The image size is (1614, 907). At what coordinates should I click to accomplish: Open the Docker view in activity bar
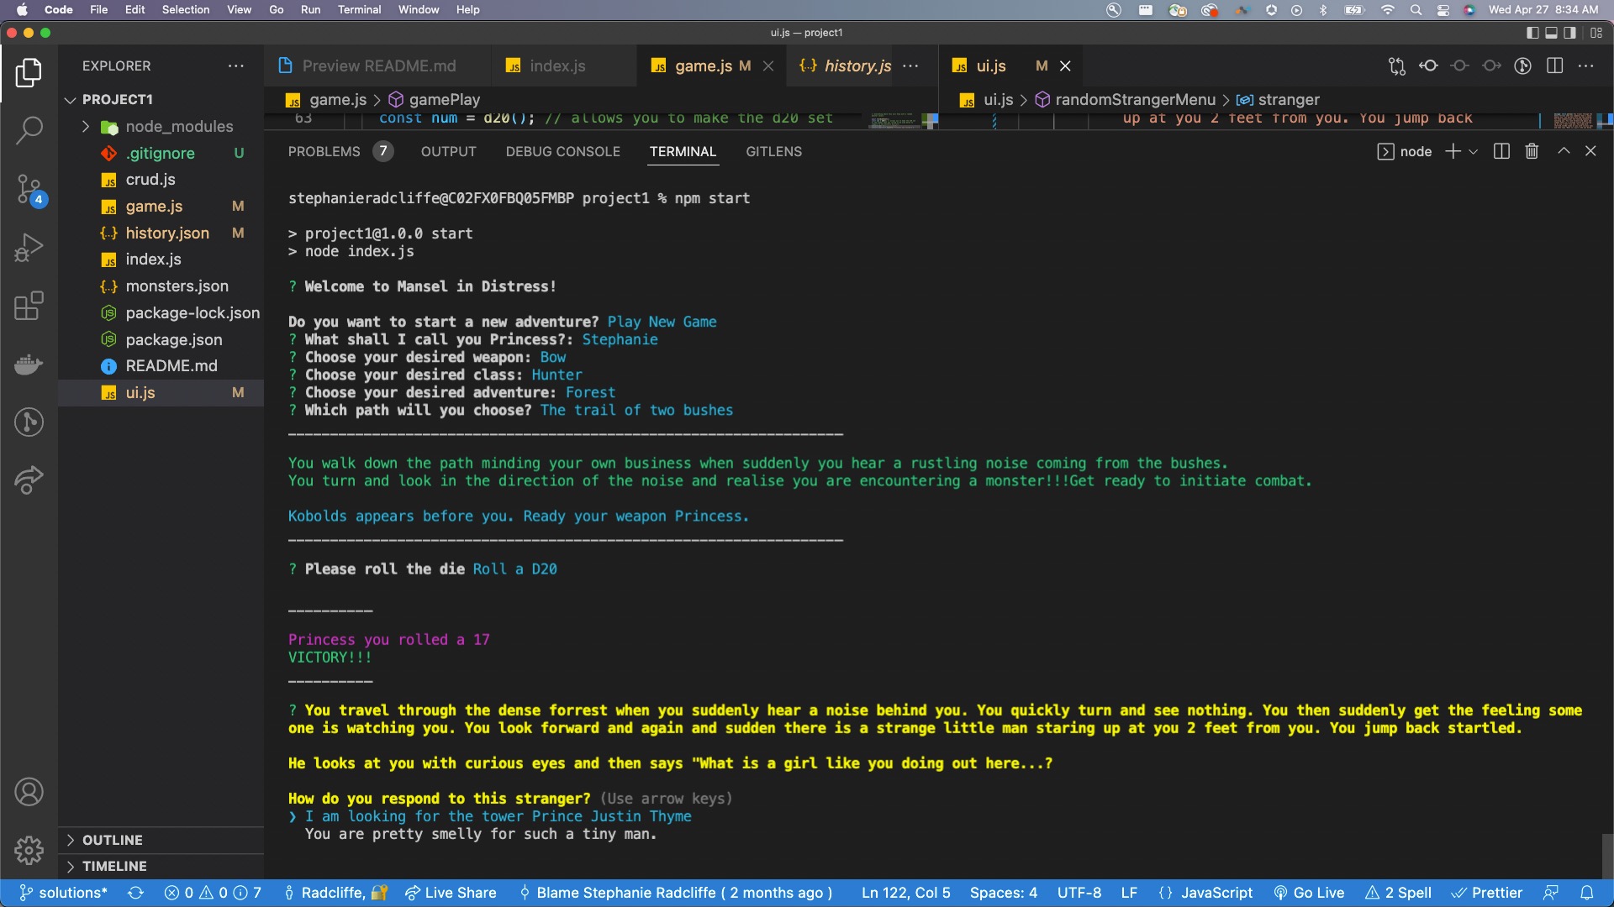click(x=29, y=364)
